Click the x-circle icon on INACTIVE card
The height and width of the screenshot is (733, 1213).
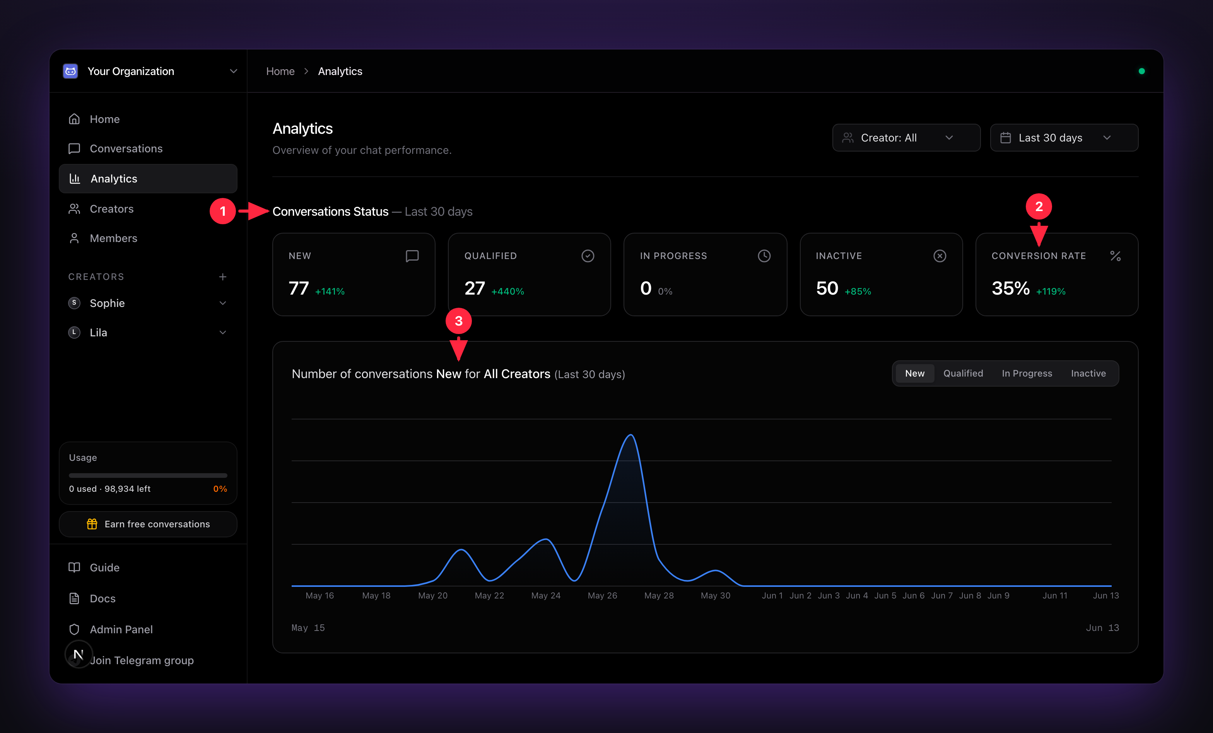coord(940,256)
